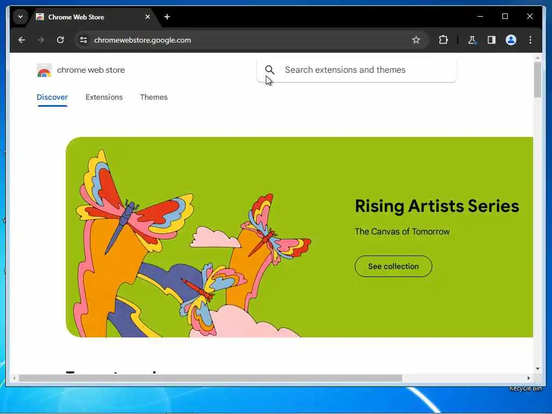552x414 pixels.
Task: Click the See collection button
Action: pos(393,266)
